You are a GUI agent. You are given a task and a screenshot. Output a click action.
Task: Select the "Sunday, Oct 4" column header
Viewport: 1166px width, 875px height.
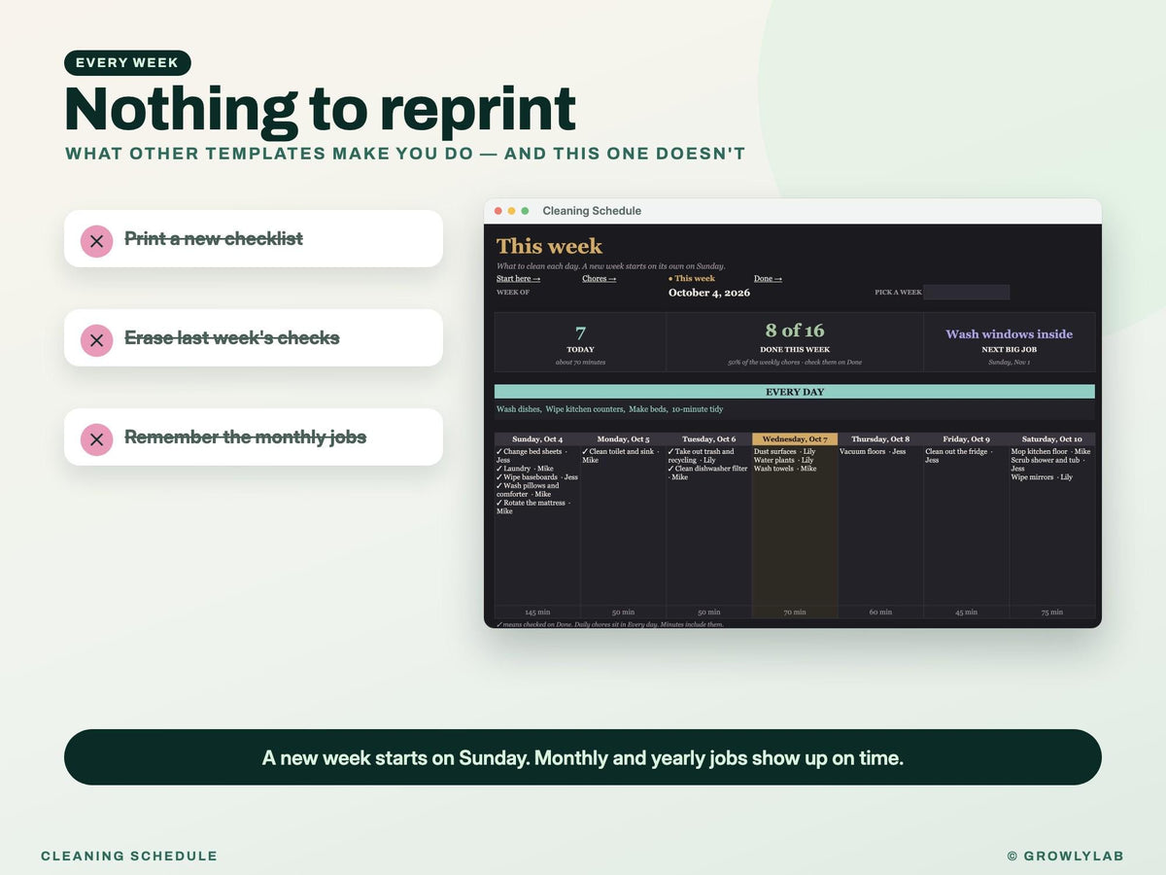point(537,439)
